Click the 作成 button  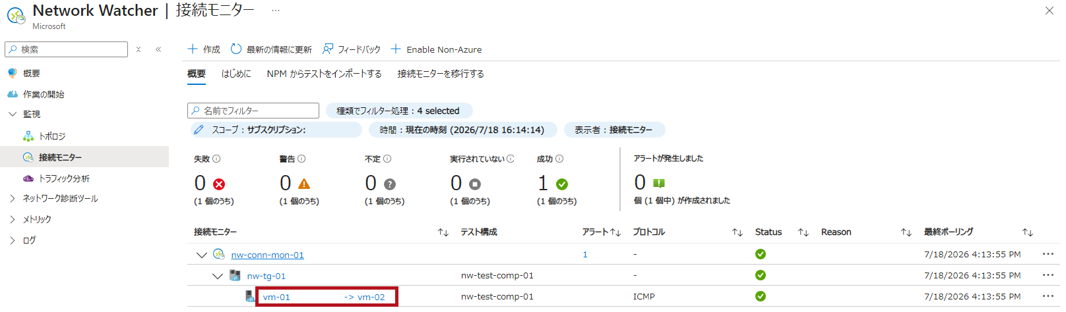coord(204,49)
